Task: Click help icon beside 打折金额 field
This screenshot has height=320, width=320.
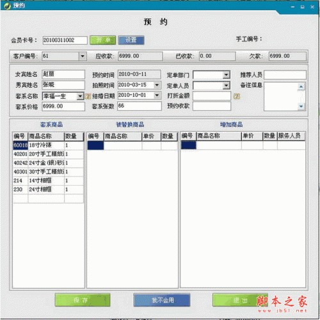Action: tap(236, 96)
